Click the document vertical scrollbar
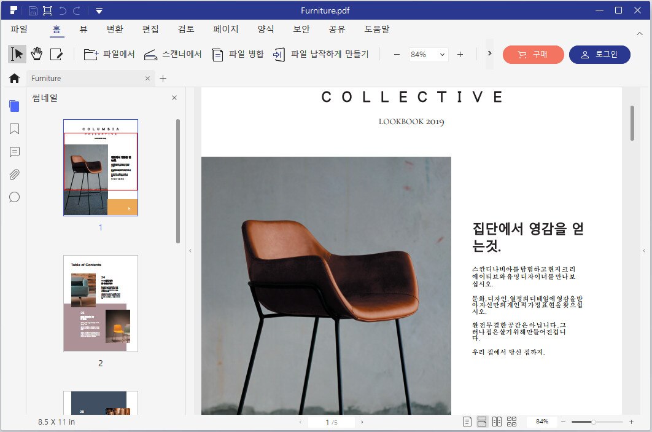Image resolution: width=652 pixels, height=432 pixels. (632, 123)
